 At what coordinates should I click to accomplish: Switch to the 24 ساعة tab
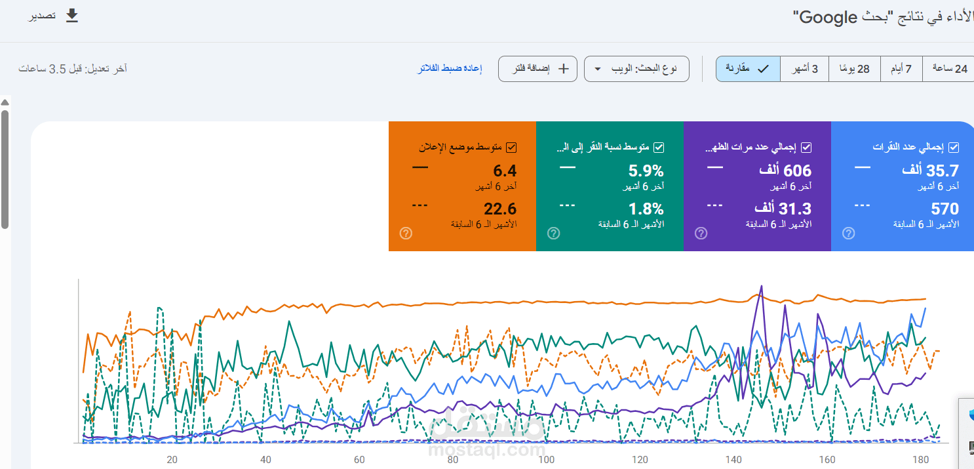click(949, 68)
